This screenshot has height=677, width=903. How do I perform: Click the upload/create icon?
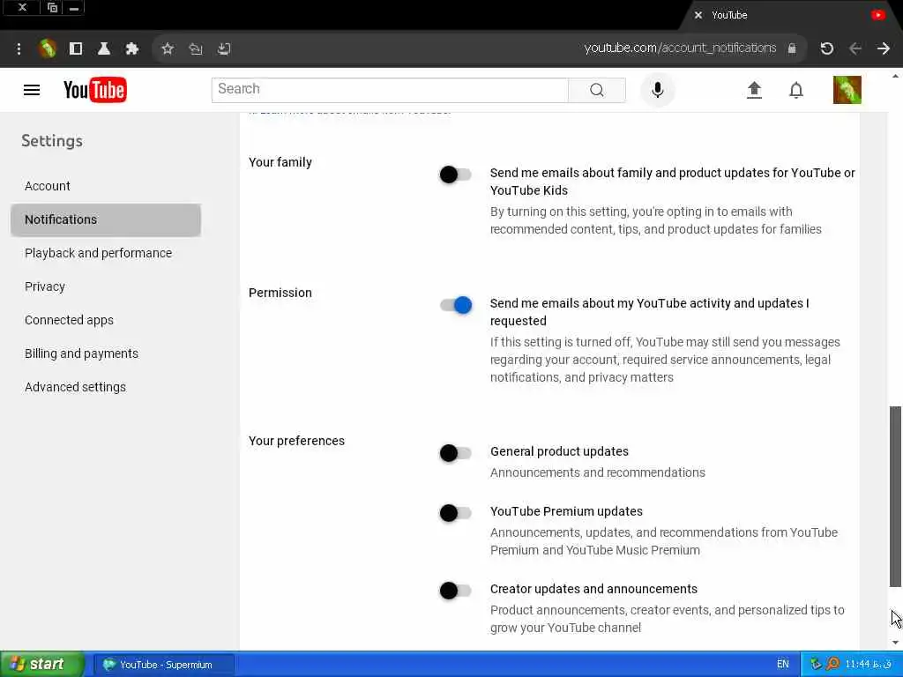coord(754,90)
